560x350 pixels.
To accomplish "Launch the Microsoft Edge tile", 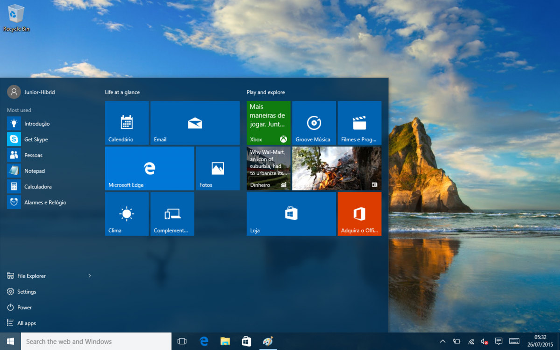I will pyautogui.click(x=149, y=168).
